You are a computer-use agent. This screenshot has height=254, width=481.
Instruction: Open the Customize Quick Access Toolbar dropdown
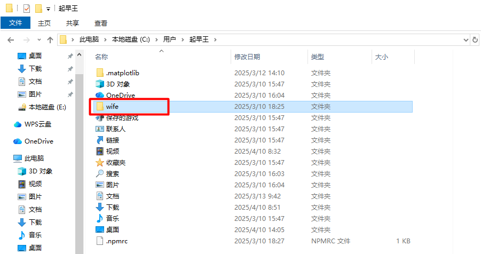coord(48,9)
